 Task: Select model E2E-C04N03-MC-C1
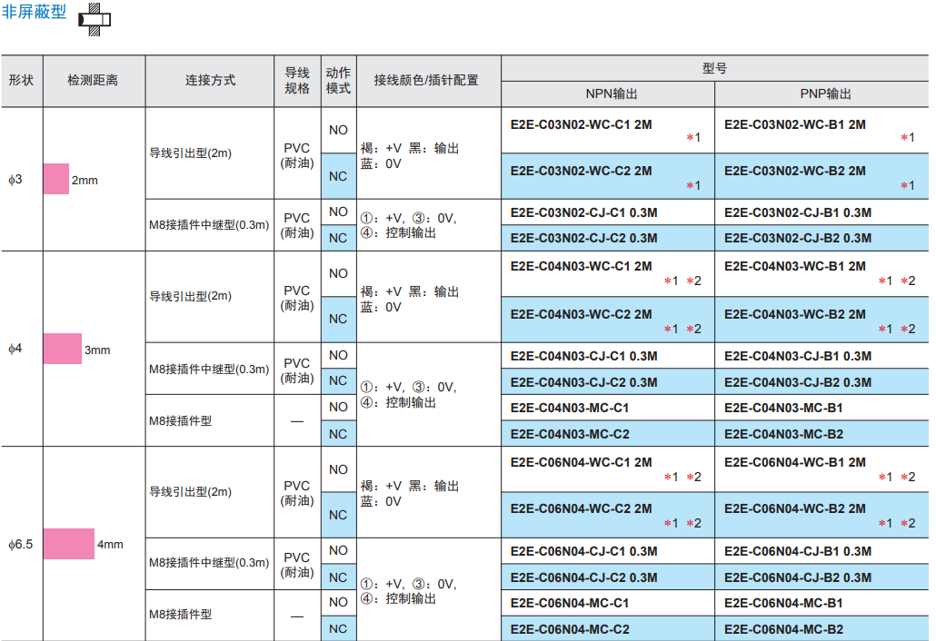pyautogui.click(x=570, y=409)
